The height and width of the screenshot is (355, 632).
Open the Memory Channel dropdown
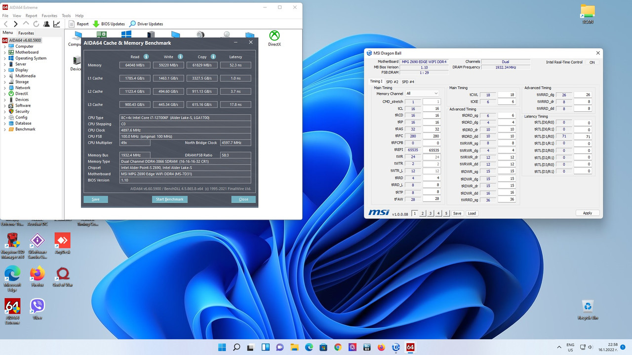point(422,94)
